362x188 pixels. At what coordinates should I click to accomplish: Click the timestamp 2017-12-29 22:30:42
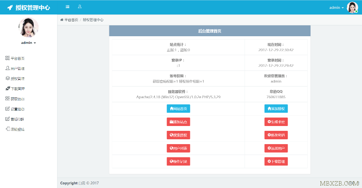276,50
